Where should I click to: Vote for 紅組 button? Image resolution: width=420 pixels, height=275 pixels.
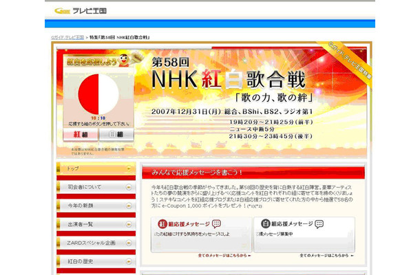(x=81, y=134)
